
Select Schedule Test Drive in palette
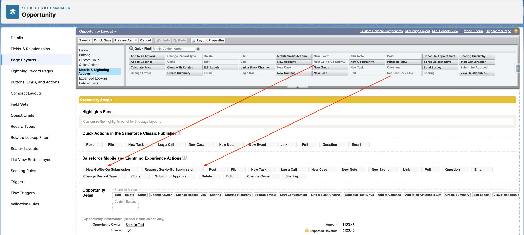tap(440, 62)
